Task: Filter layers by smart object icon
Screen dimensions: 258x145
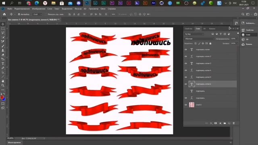Action: 229,34
